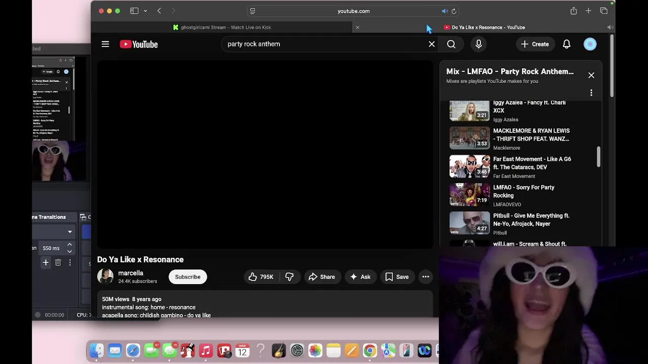
Task: Open the marcella channel avatar
Action: 105,277
